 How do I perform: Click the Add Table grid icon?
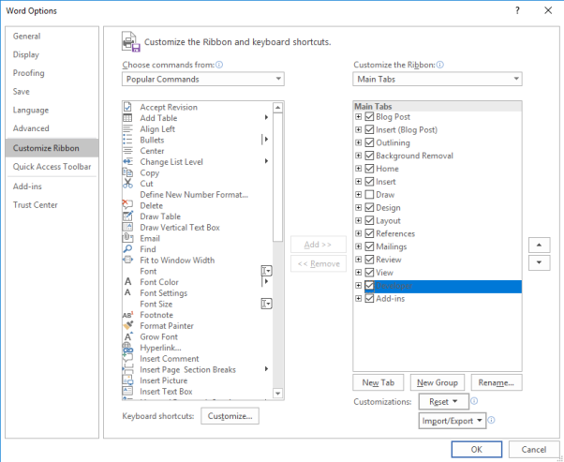click(127, 118)
